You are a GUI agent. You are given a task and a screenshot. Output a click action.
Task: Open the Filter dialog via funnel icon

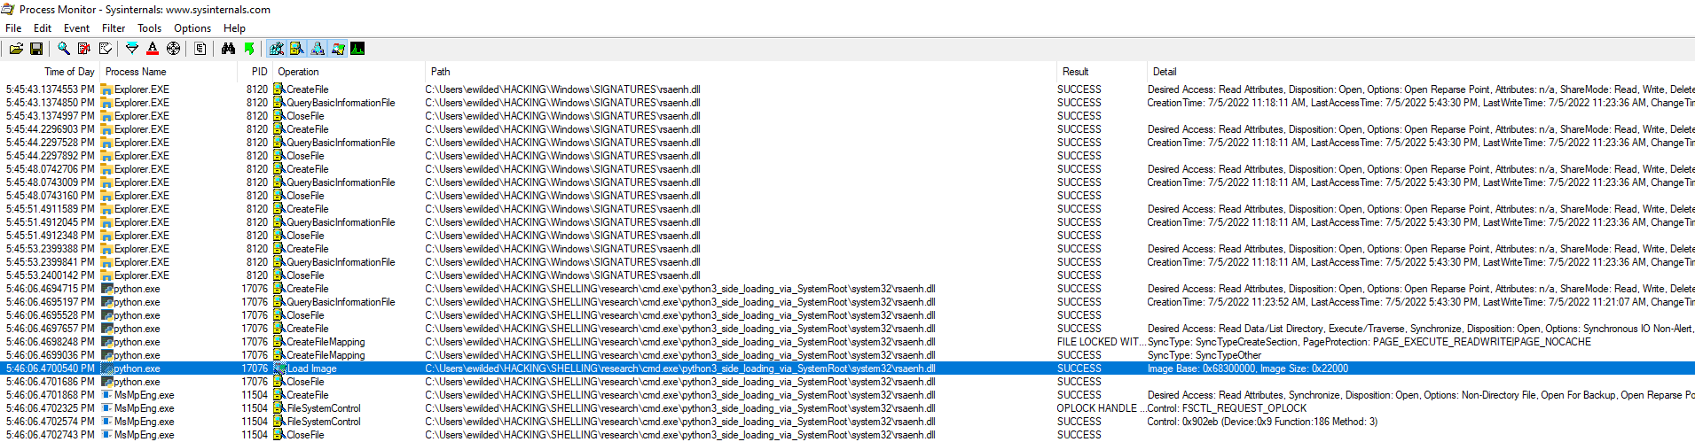pyautogui.click(x=132, y=49)
